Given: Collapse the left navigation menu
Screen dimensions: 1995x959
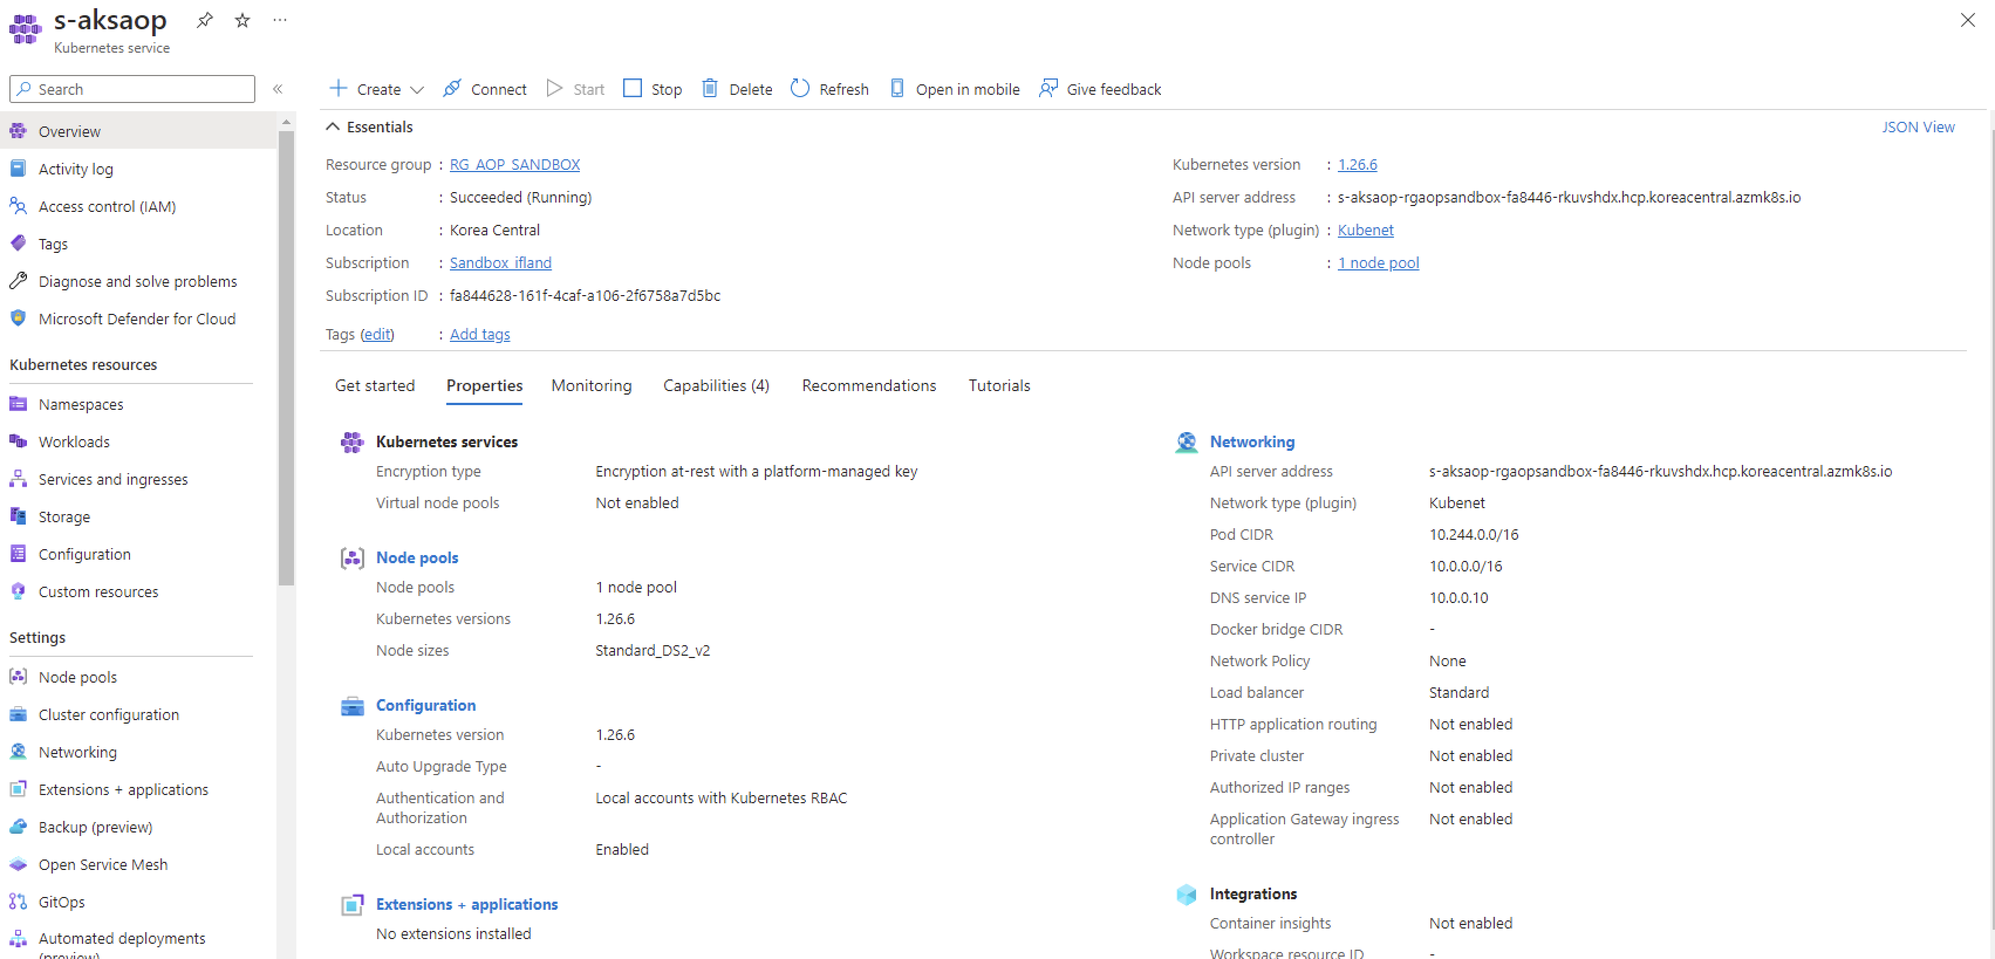Looking at the screenshot, I should tap(278, 89).
